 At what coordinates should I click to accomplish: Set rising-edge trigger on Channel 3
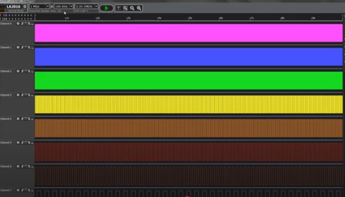coord(22,95)
